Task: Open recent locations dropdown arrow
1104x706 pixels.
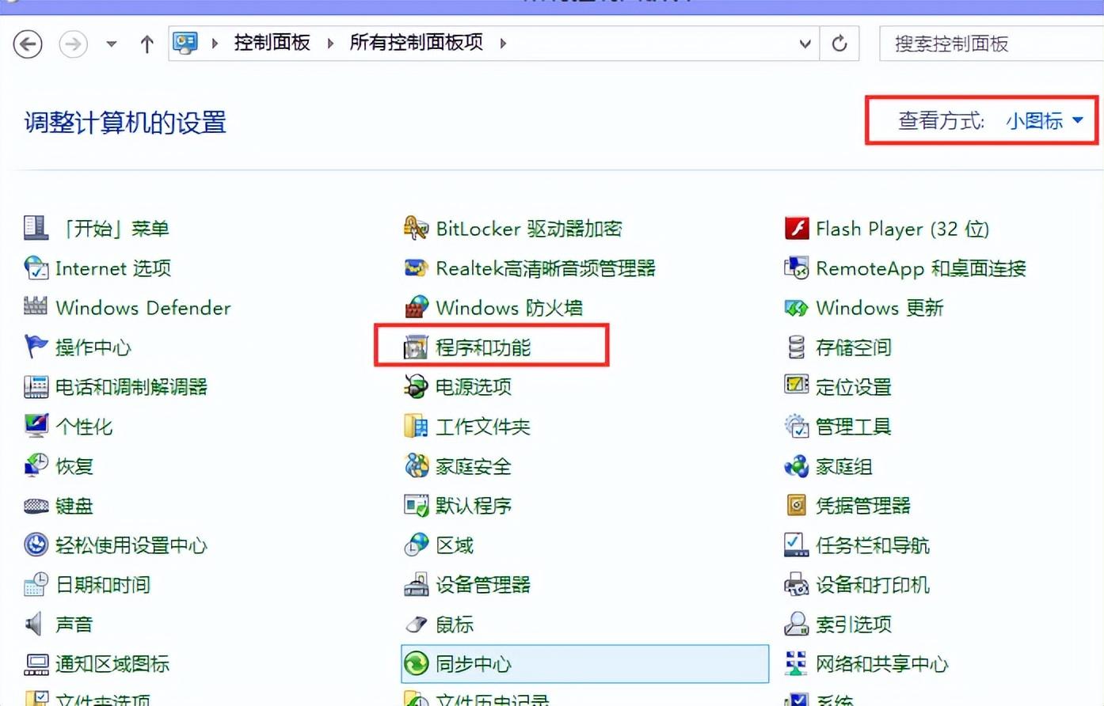Action: (x=112, y=44)
